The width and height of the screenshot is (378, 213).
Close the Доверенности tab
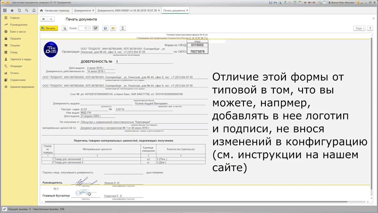[x=93, y=10]
